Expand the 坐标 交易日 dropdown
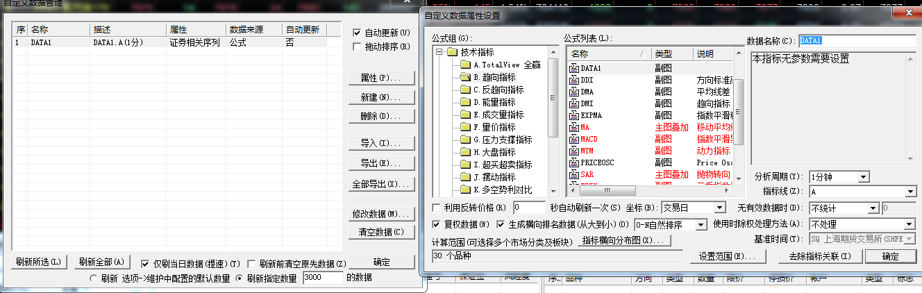 tap(720, 208)
